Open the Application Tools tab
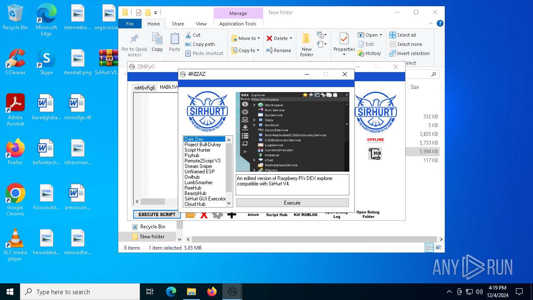Viewport: 533px width, 300px height. coord(238,24)
